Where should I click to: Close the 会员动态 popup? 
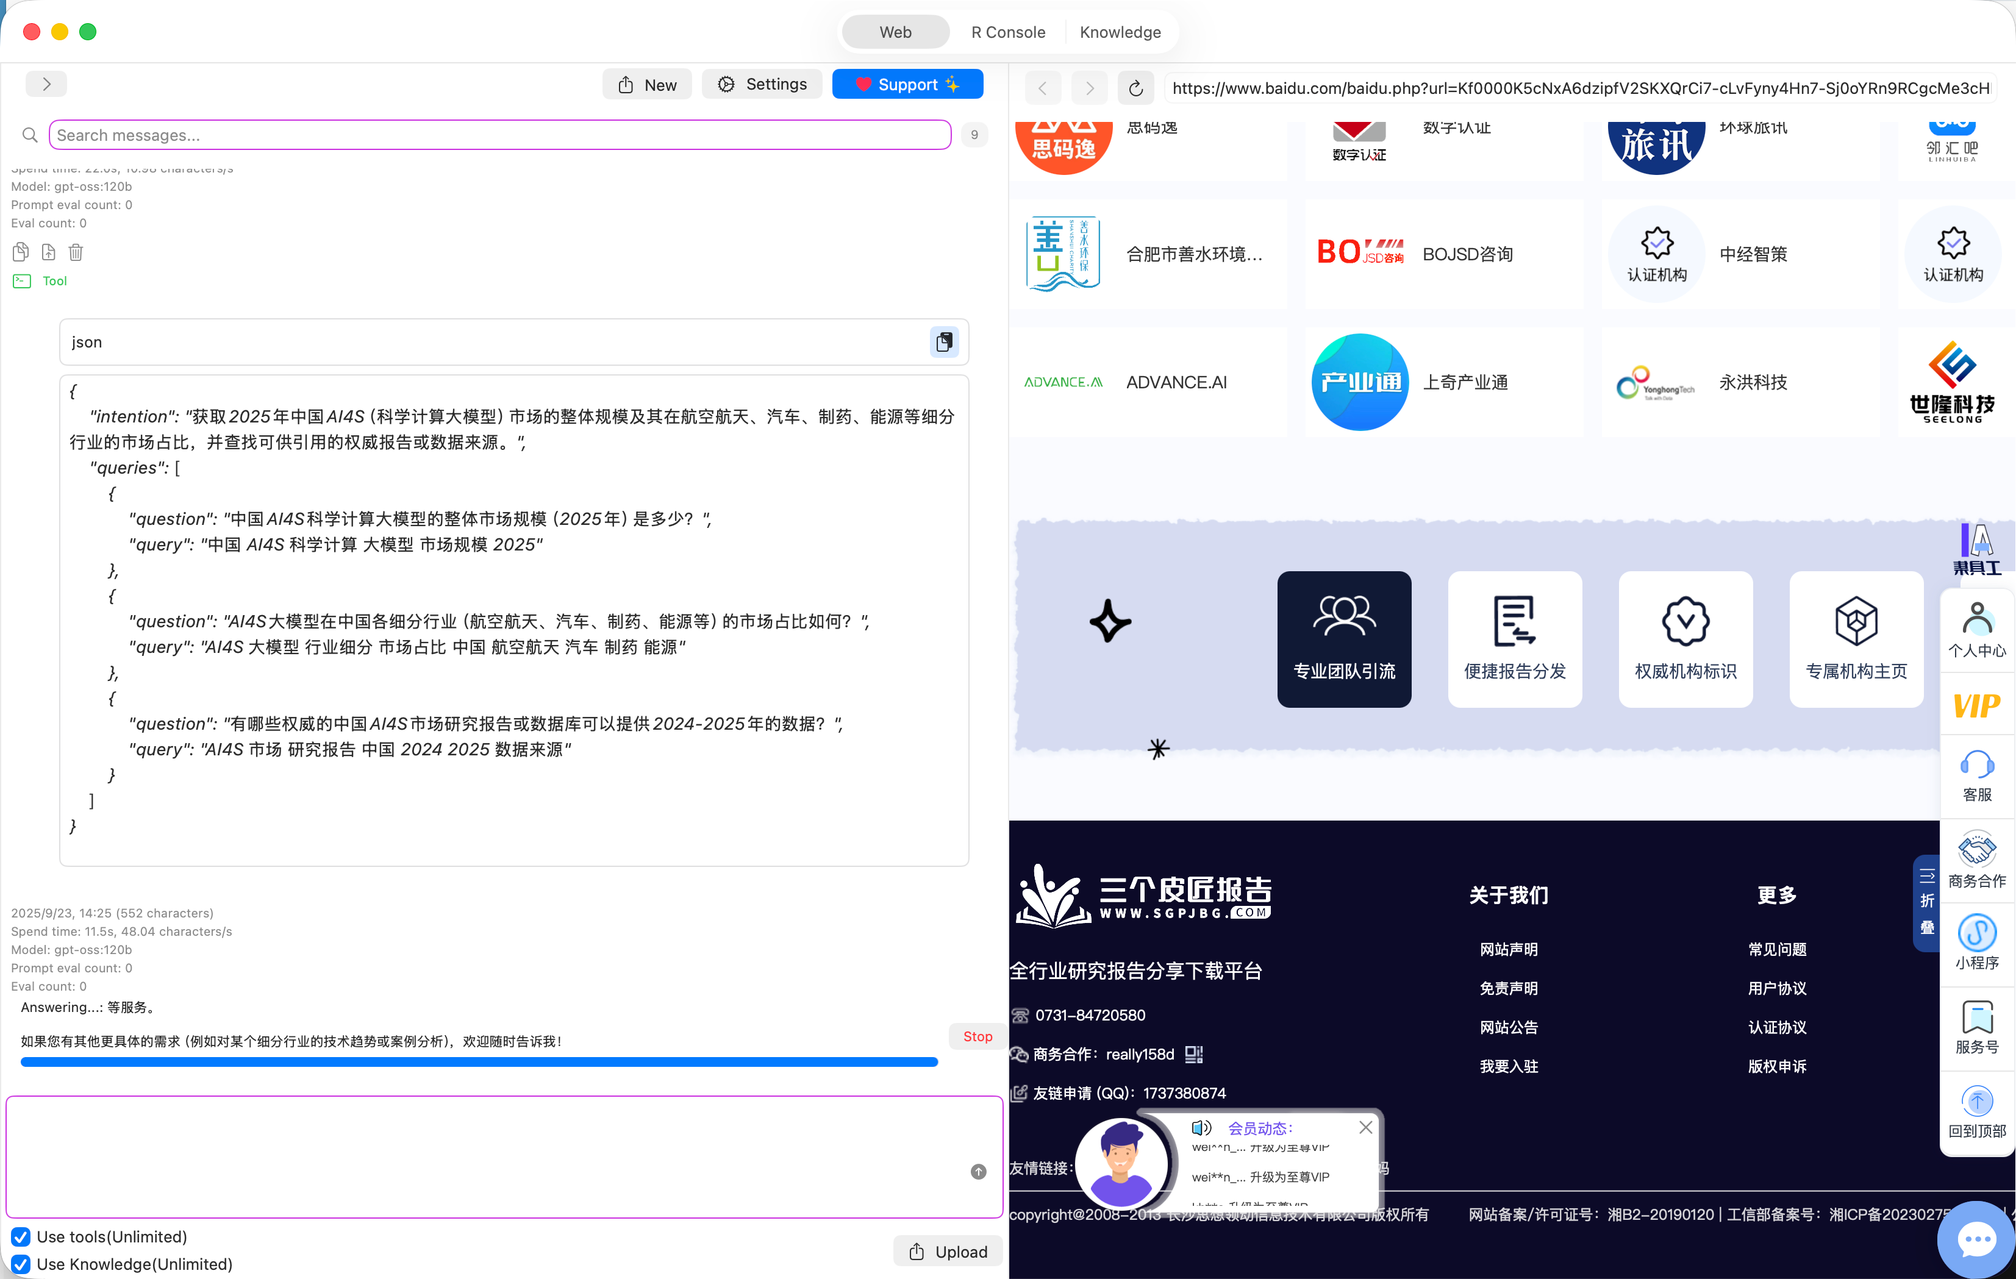[x=1365, y=1127]
